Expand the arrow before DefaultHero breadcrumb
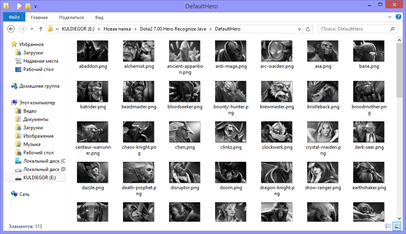The height and width of the screenshot is (234, 406). pyautogui.click(x=210, y=29)
